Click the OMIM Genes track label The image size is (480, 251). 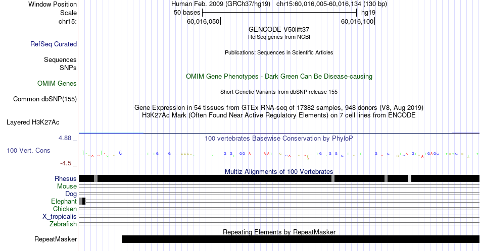pyautogui.click(x=57, y=83)
